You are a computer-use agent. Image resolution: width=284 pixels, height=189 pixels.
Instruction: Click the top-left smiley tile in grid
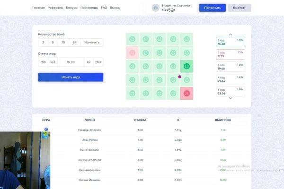pos(133,39)
